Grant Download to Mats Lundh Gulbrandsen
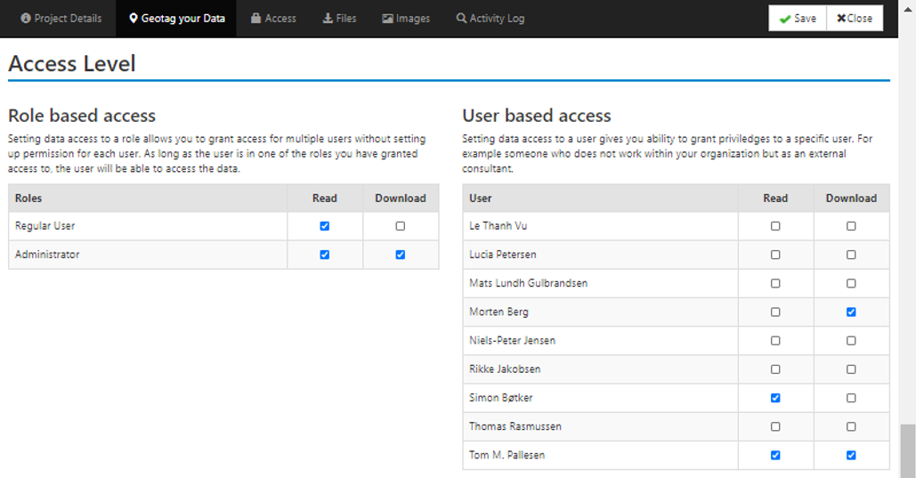 [851, 283]
